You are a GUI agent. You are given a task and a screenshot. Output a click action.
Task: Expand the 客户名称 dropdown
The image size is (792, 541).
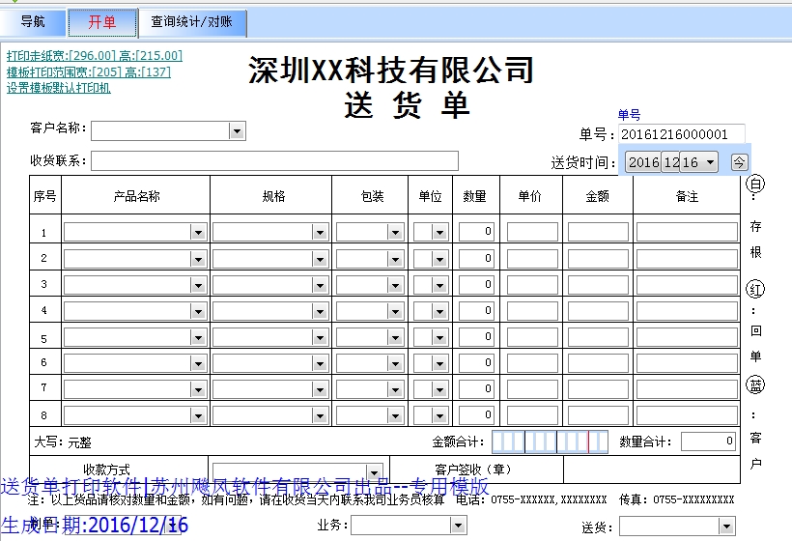(237, 131)
